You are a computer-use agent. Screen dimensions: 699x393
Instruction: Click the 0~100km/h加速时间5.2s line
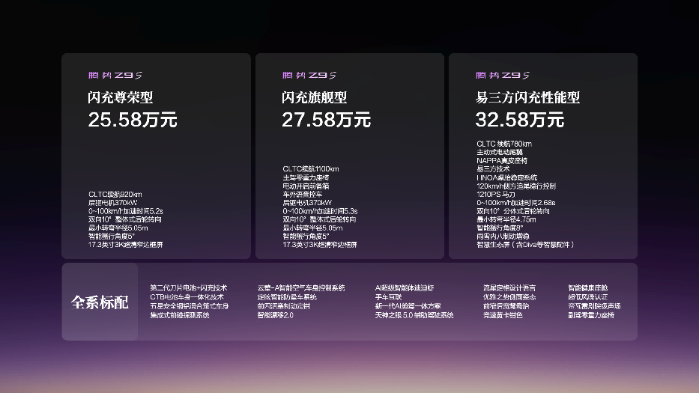[126, 211]
